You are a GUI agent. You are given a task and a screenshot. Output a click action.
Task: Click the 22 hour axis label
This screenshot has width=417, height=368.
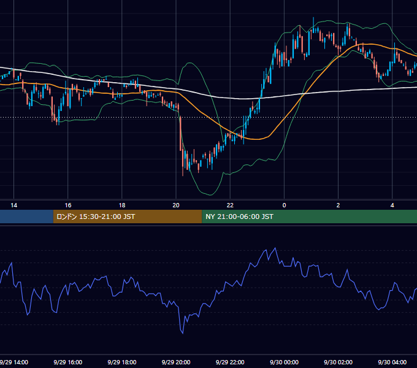230,205
